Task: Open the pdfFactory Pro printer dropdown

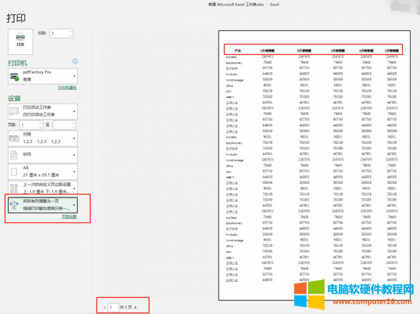Action: pos(74,76)
